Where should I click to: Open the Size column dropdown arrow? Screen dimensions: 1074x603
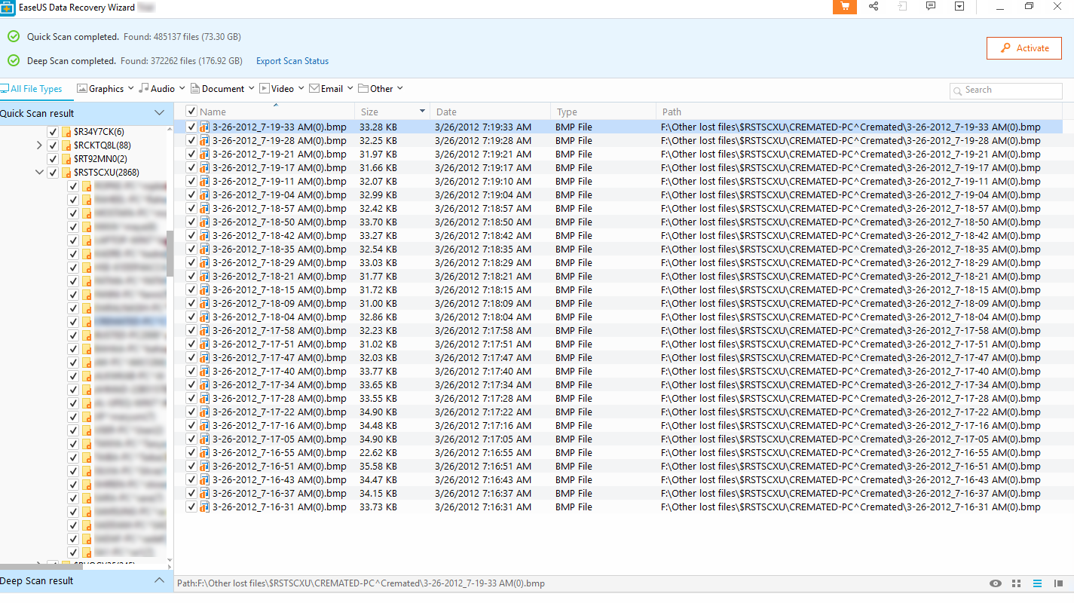coord(422,112)
